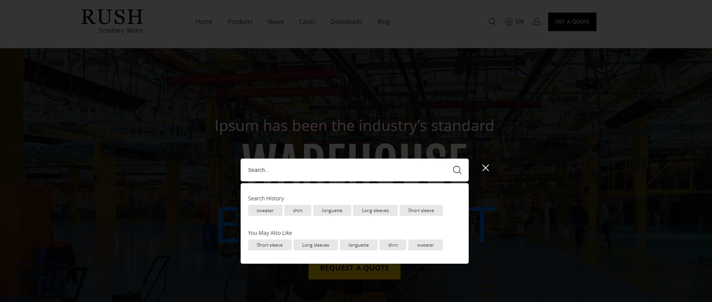The height and width of the screenshot is (302, 712).
Task: Choose 'longuette' under You May Also Like
Action: click(358, 245)
